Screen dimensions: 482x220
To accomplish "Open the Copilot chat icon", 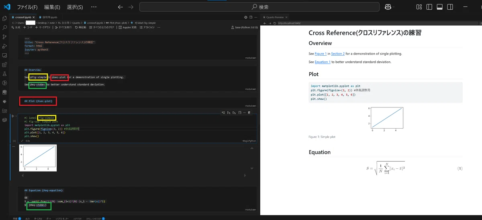I will click(x=388, y=7).
